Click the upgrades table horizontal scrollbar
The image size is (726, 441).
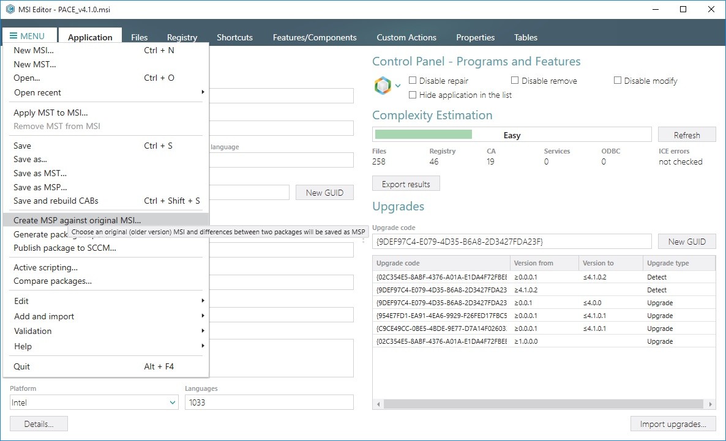(x=544, y=404)
